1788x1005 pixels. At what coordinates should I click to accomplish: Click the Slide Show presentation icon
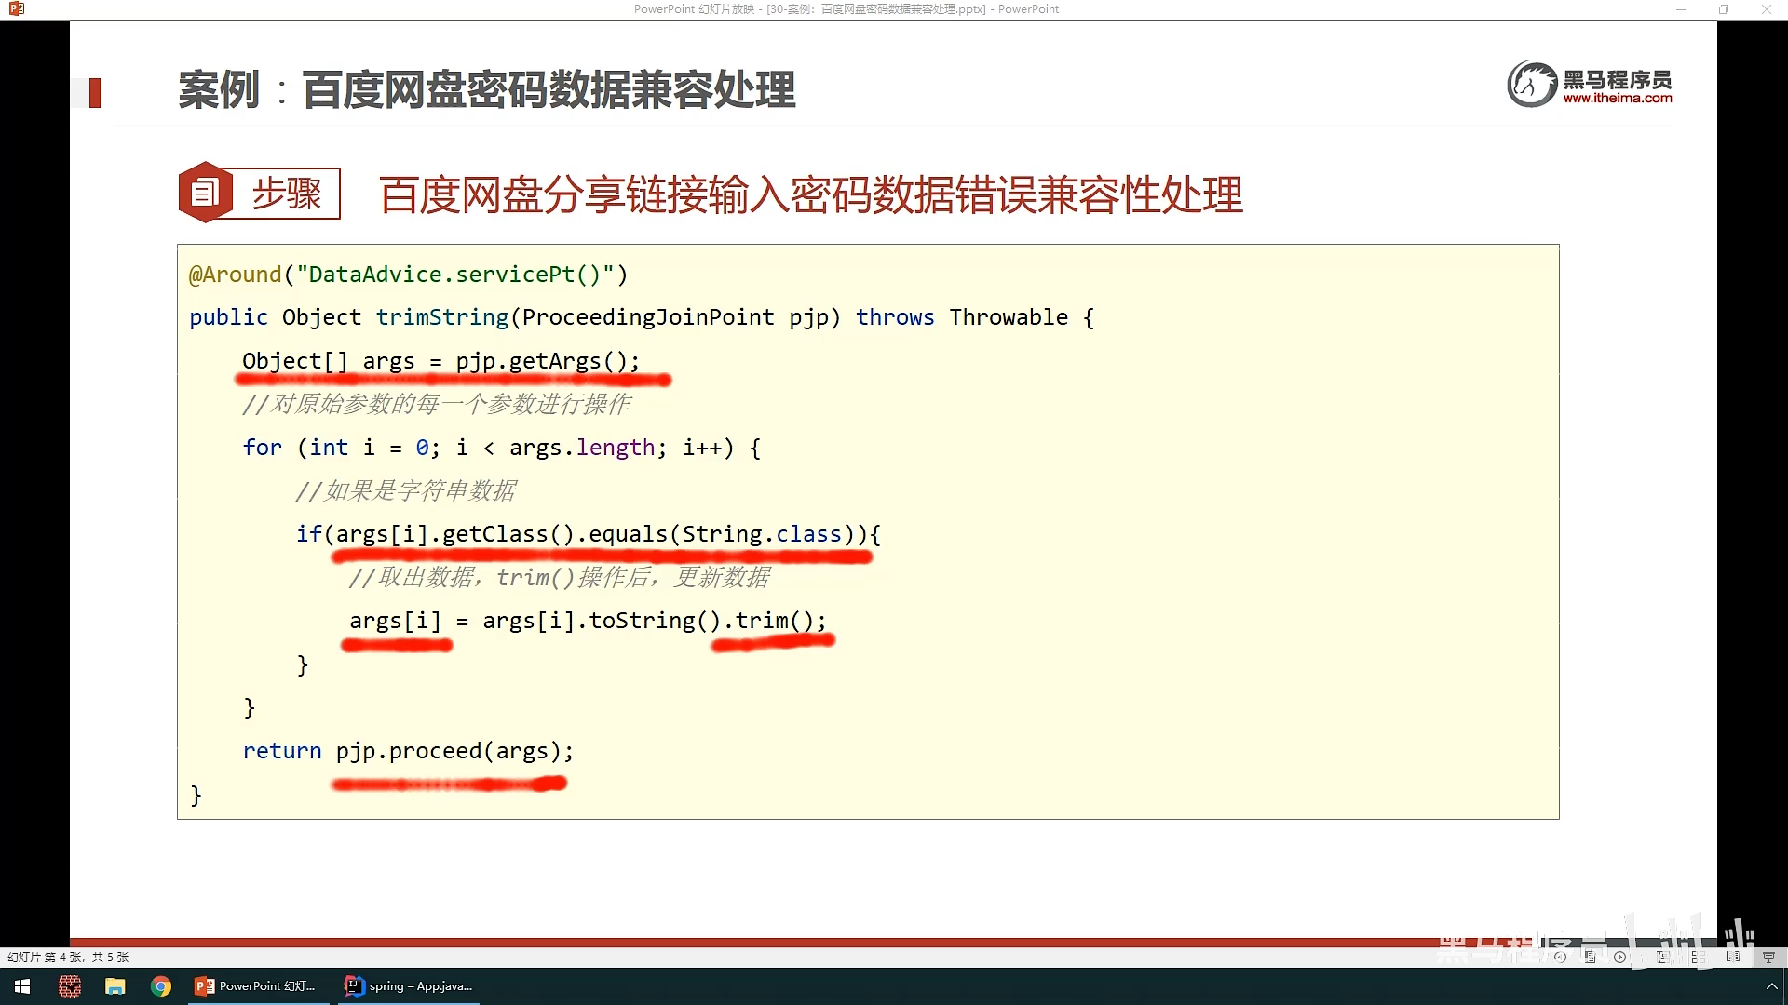point(1768,957)
